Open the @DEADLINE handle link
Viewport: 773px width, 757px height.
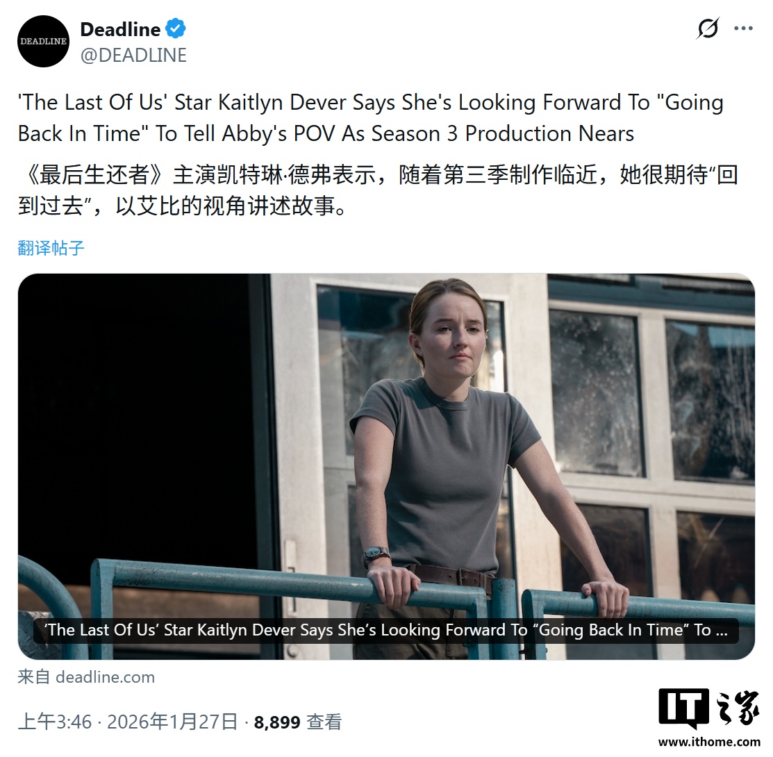click(x=133, y=55)
